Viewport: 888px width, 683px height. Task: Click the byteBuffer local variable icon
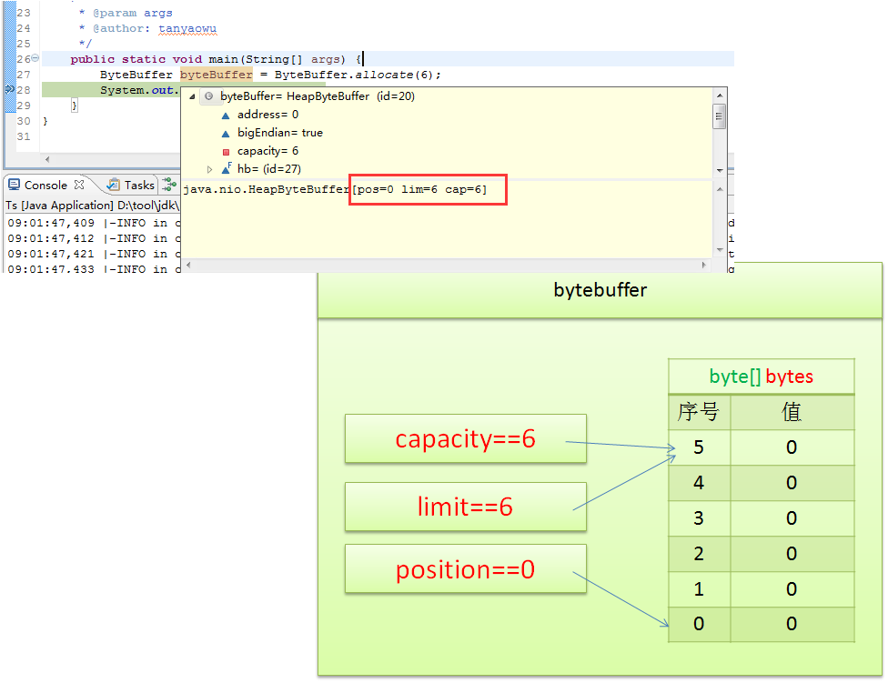pos(208,96)
